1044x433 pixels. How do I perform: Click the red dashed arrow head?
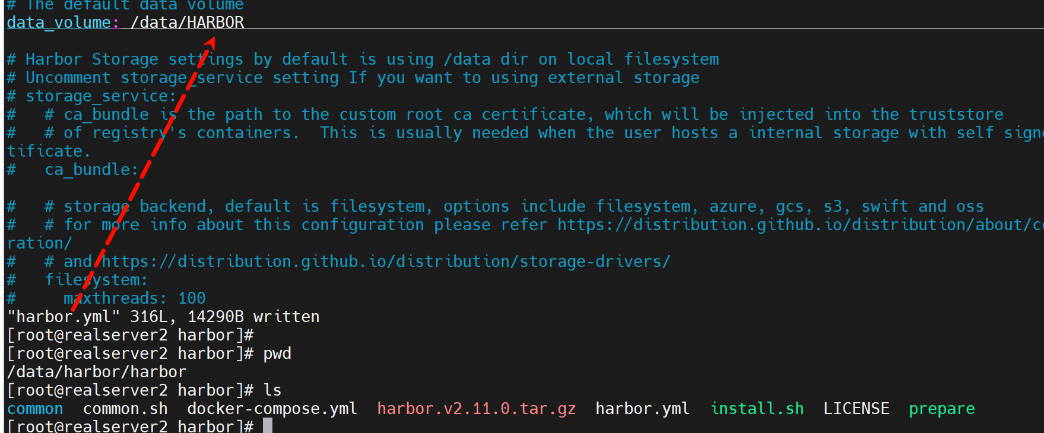click(210, 42)
